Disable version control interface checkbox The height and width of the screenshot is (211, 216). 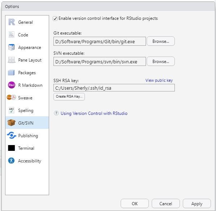pyautogui.click(x=55, y=18)
